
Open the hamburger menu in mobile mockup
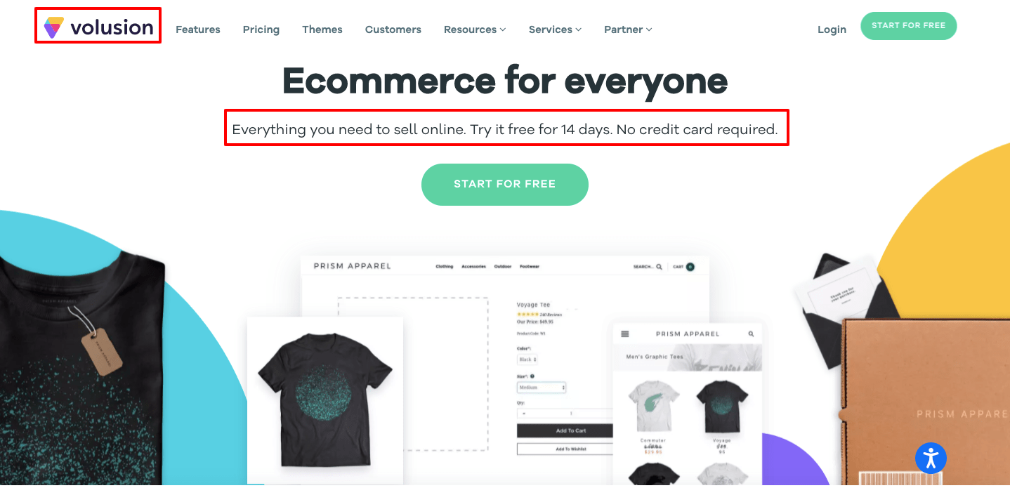point(625,334)
